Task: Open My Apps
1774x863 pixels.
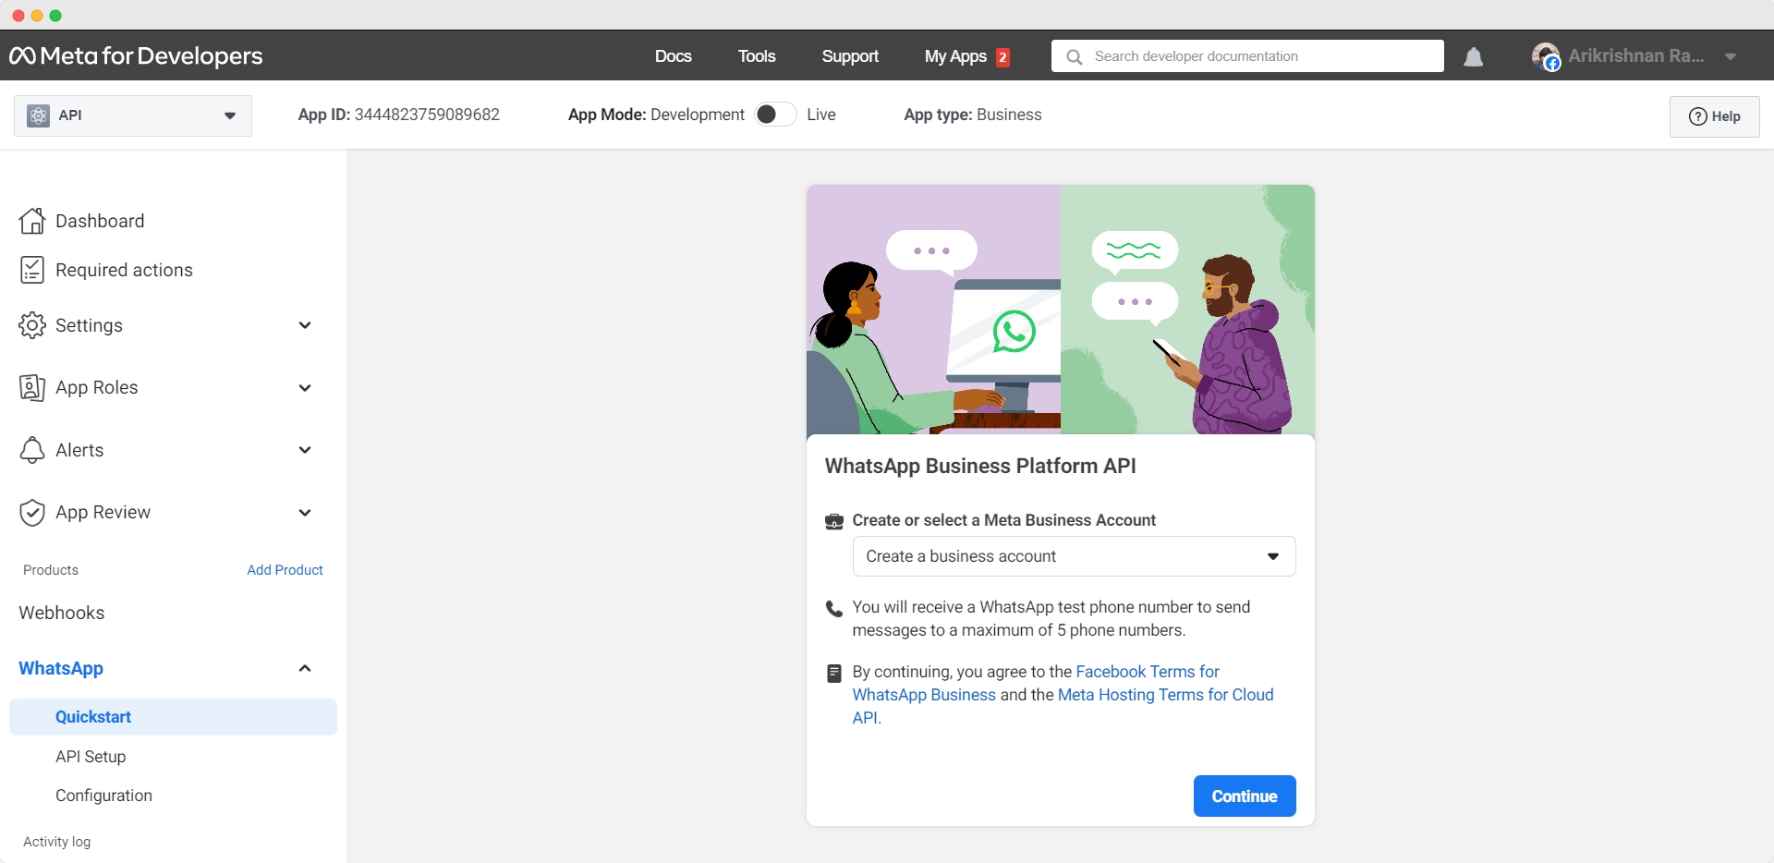Action: [955, 56]
